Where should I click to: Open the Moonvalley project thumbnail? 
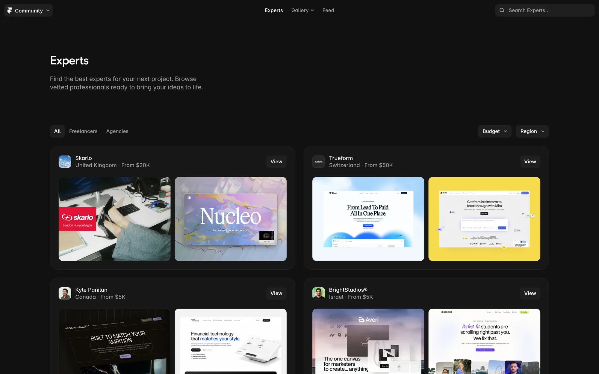coord(115,341)
